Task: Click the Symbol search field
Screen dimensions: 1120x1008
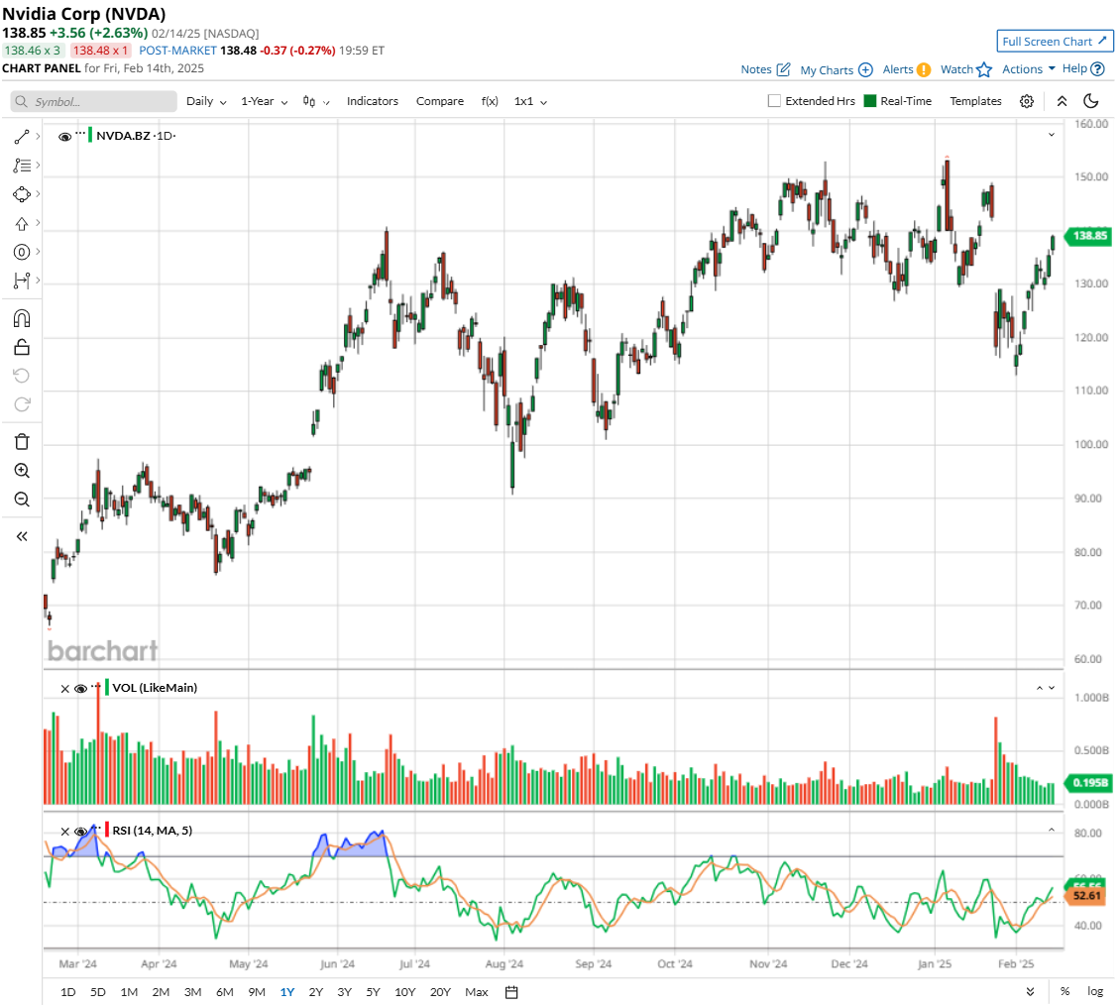Action: click(93, 101)
